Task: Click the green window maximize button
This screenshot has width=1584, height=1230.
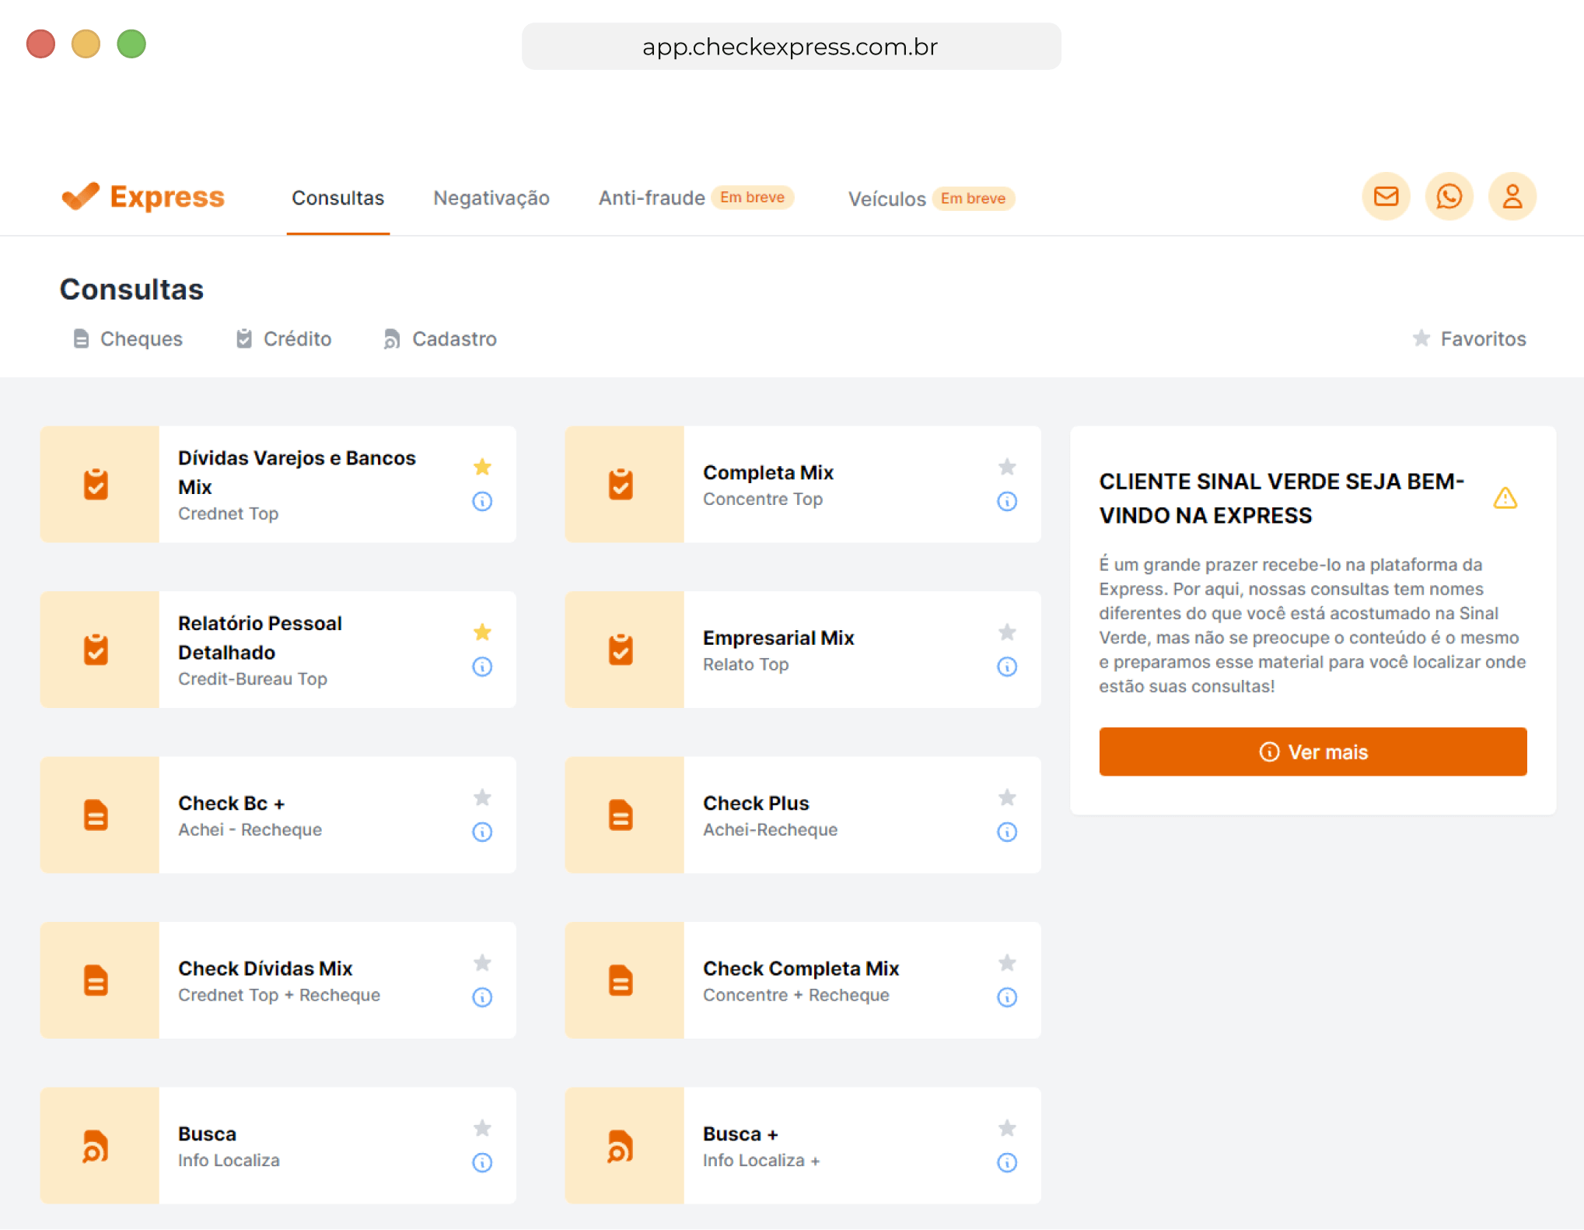Action: pyautogui.click(x=131, y=44)
